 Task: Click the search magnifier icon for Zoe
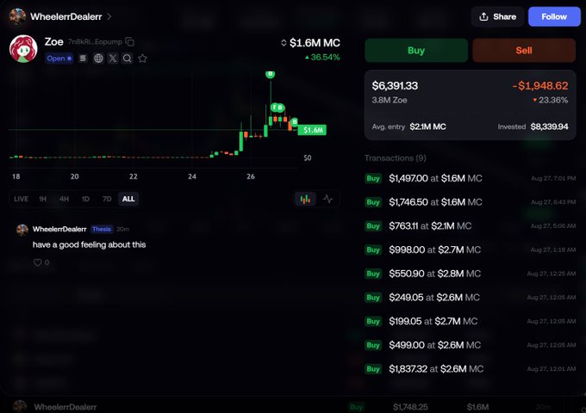click(128, 59)
